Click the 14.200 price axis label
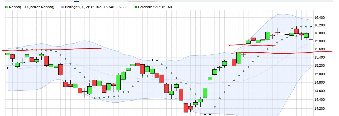 click(x=320, y=109)
